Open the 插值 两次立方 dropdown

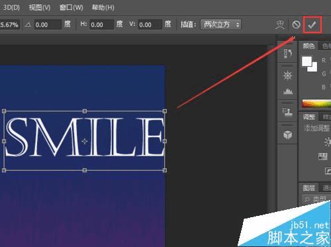click(221, 25)
